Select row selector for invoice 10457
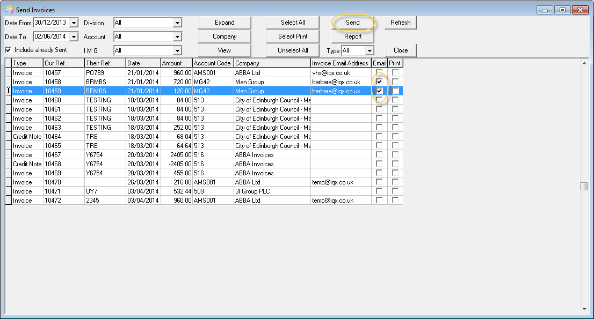 (x=9, y=72)
